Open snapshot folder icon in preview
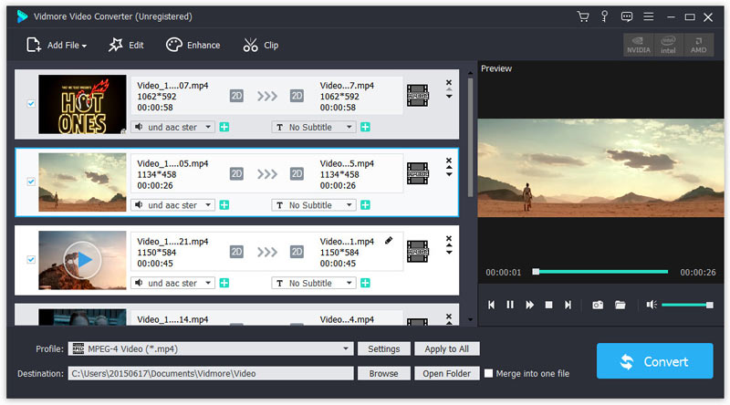 [620, 305]
